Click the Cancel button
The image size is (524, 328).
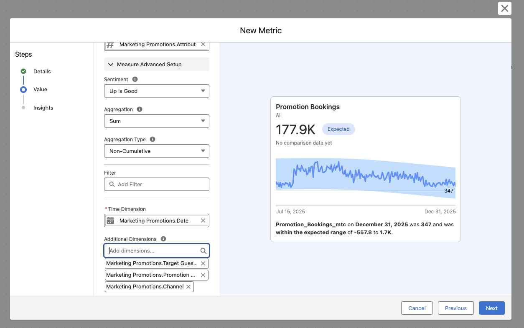coord(417,308)
